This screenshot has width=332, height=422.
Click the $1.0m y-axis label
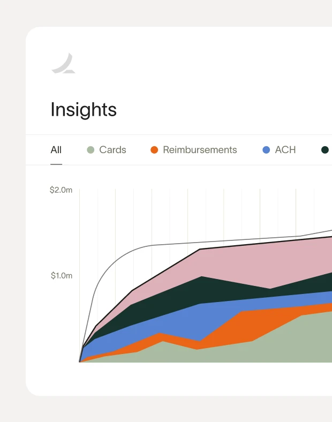pyautogui.click(x=62, y=276)
